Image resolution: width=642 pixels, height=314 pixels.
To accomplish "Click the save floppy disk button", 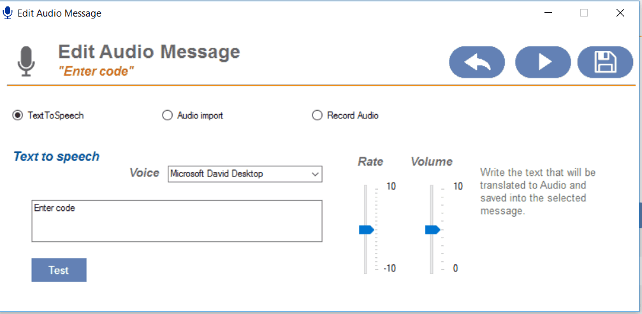I will tap(605, 62).
